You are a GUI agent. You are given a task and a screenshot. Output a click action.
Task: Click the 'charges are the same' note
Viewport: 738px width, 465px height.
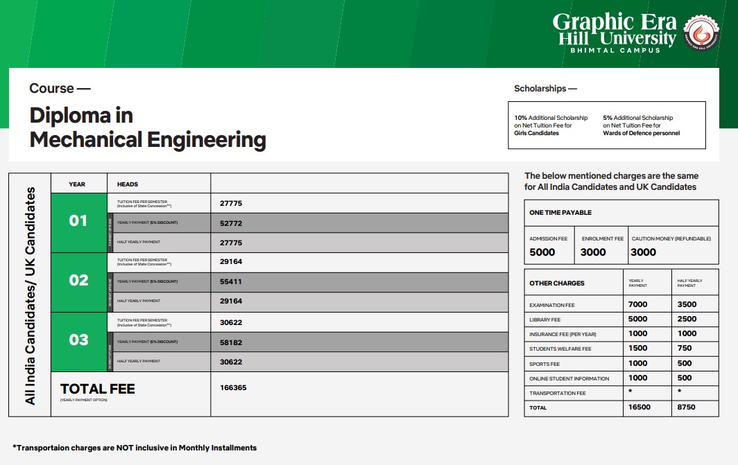(x=611, y=181)
